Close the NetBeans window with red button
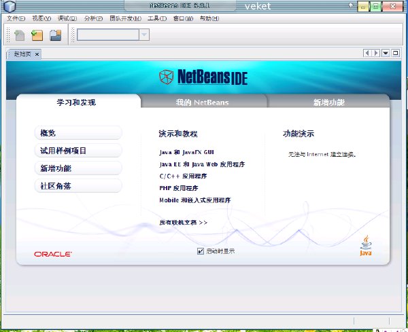Viewport: 408px width, 332px height. click(392, 6)
